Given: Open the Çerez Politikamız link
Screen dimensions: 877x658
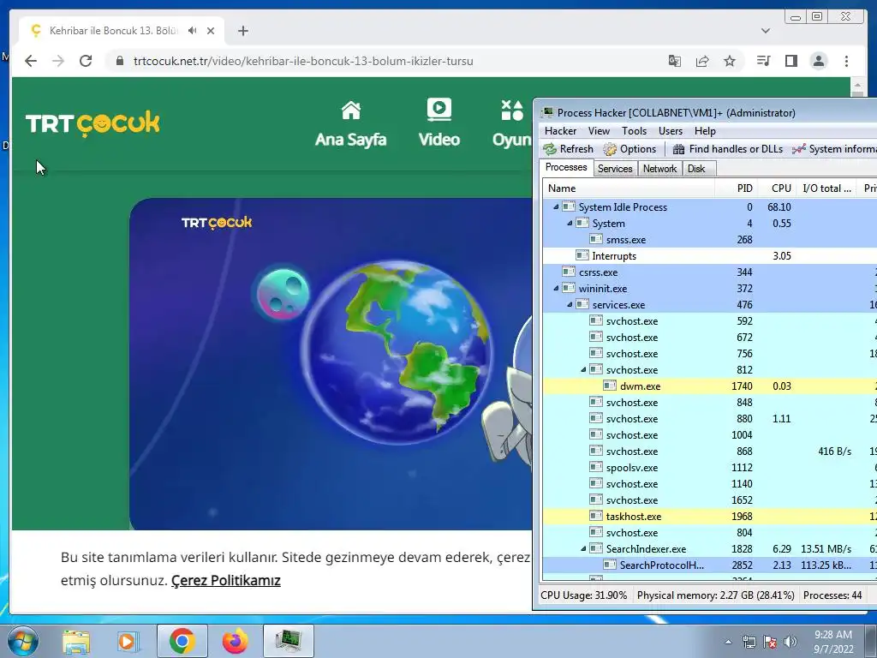Looking at the screenshot, I should 226,581.
